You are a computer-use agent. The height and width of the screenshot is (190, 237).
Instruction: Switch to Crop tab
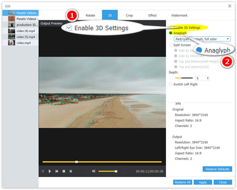129,15
